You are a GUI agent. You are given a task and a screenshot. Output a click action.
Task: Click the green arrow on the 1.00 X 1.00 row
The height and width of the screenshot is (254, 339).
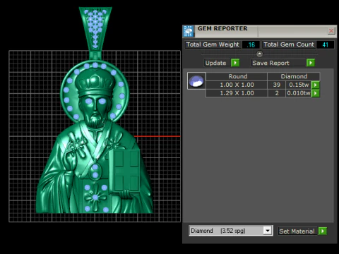click(x=315, y=85)
